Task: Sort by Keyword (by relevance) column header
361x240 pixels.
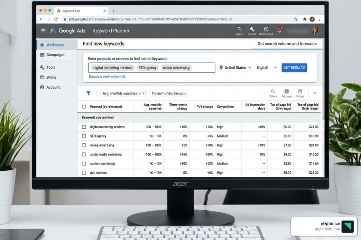Action: pyautogui.click(x=106, y=107)
